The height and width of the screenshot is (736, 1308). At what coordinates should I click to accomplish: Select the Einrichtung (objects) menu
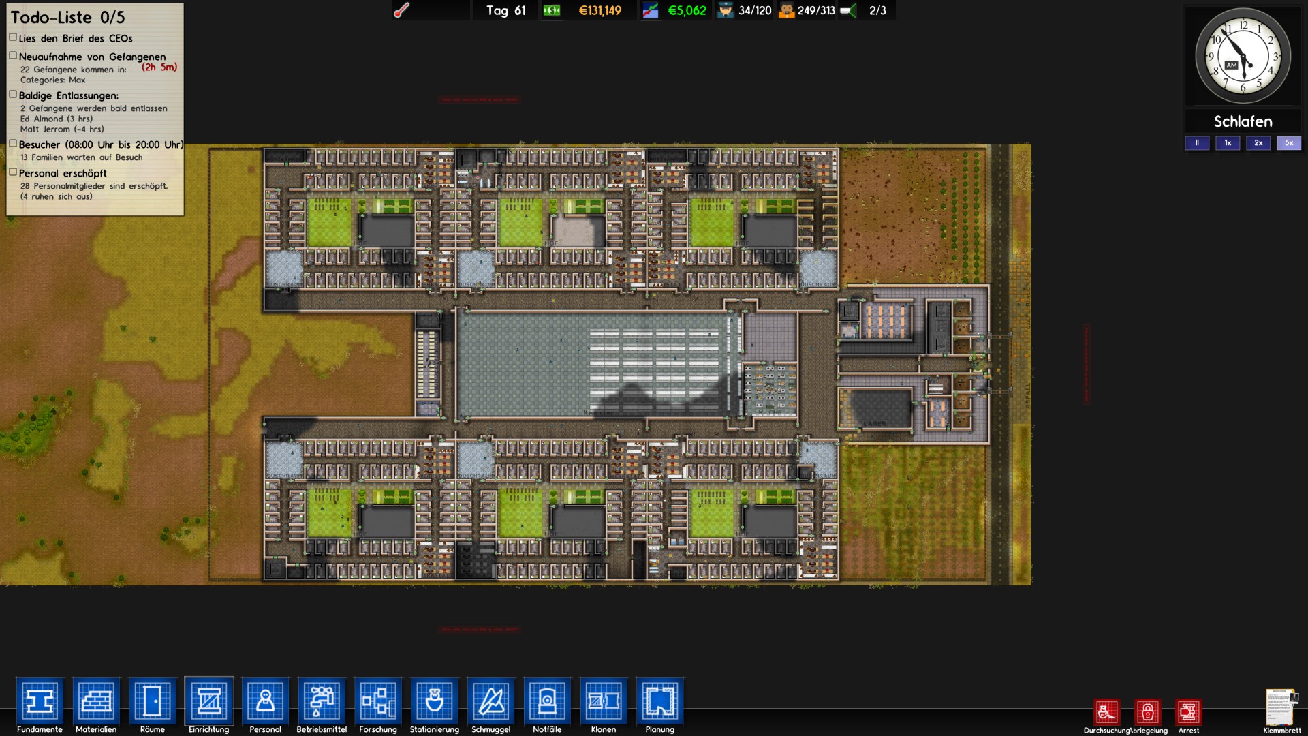click(x=209, y=701)
